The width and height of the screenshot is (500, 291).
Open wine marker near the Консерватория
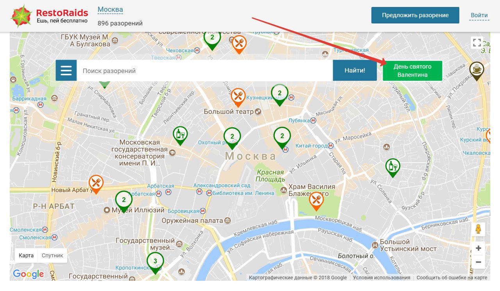[x=180, y=136]
